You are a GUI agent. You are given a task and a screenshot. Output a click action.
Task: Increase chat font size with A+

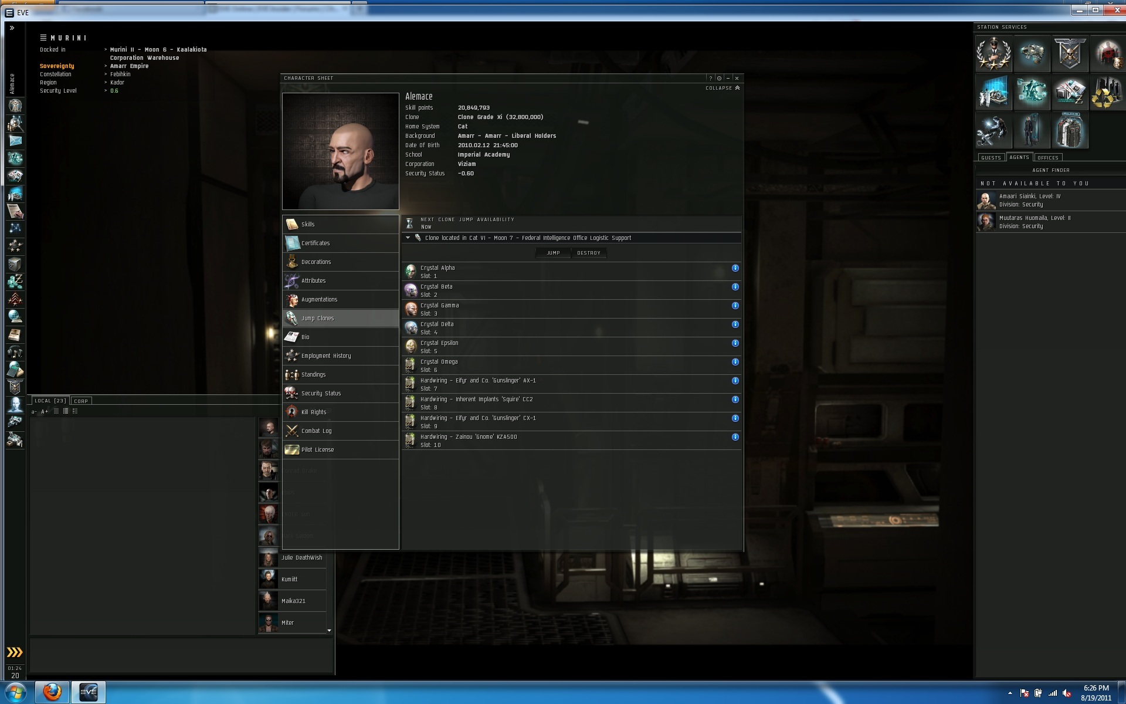coord(45,412)
